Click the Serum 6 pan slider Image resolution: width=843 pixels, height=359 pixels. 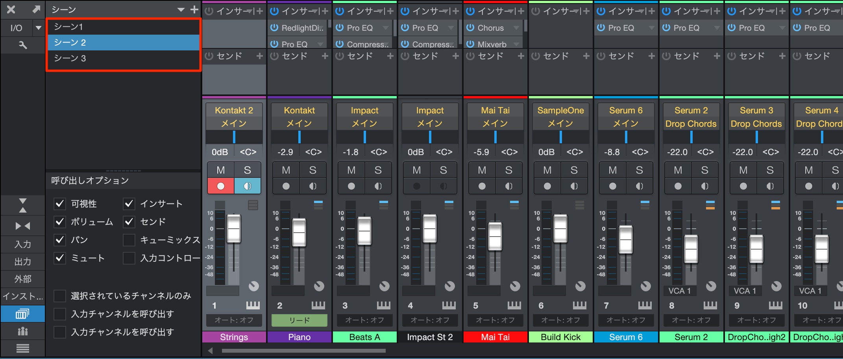coord(626,137)
